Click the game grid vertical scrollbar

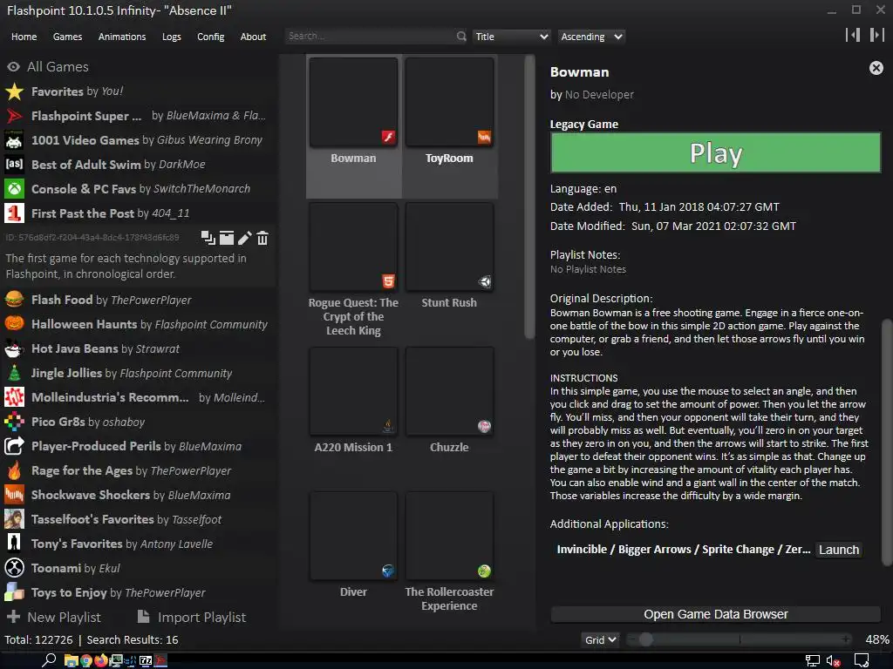[x=529, y=197]
